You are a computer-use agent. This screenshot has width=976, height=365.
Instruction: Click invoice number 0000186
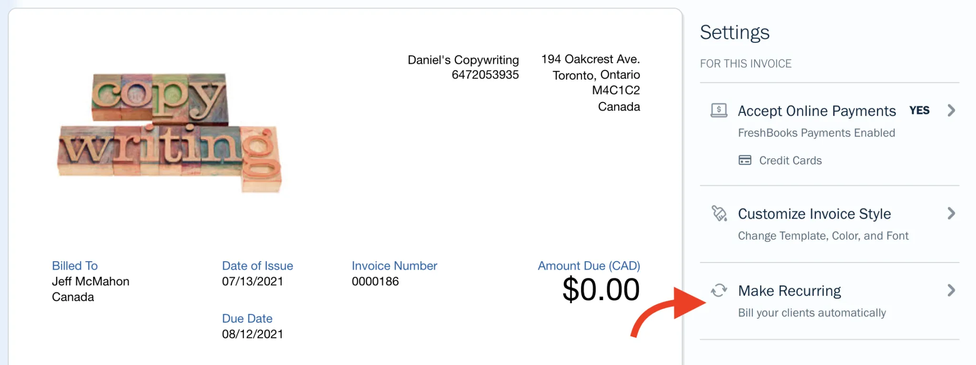[375, 282]
